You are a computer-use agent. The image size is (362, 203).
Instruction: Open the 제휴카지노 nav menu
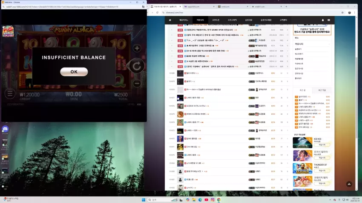[184, 20]
